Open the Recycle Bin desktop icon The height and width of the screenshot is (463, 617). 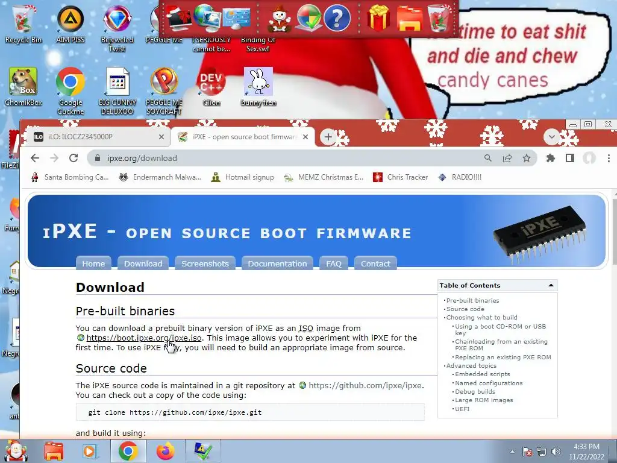pyautogui.click(x=23, y=24)
